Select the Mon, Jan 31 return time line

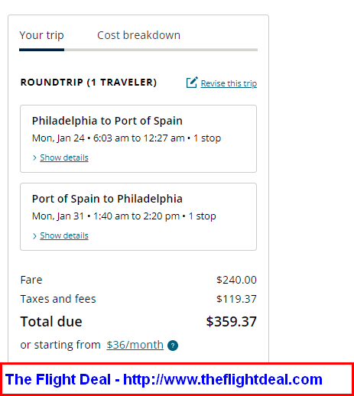tap(124, 216)
